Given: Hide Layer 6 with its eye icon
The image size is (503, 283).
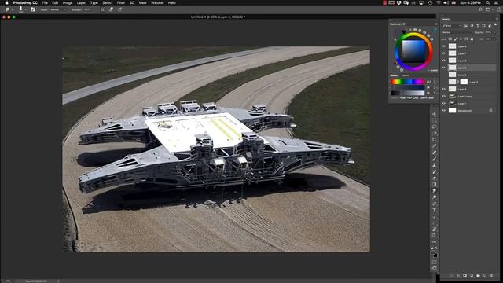Looking at the screenshot, I should [x=444, y=61].
